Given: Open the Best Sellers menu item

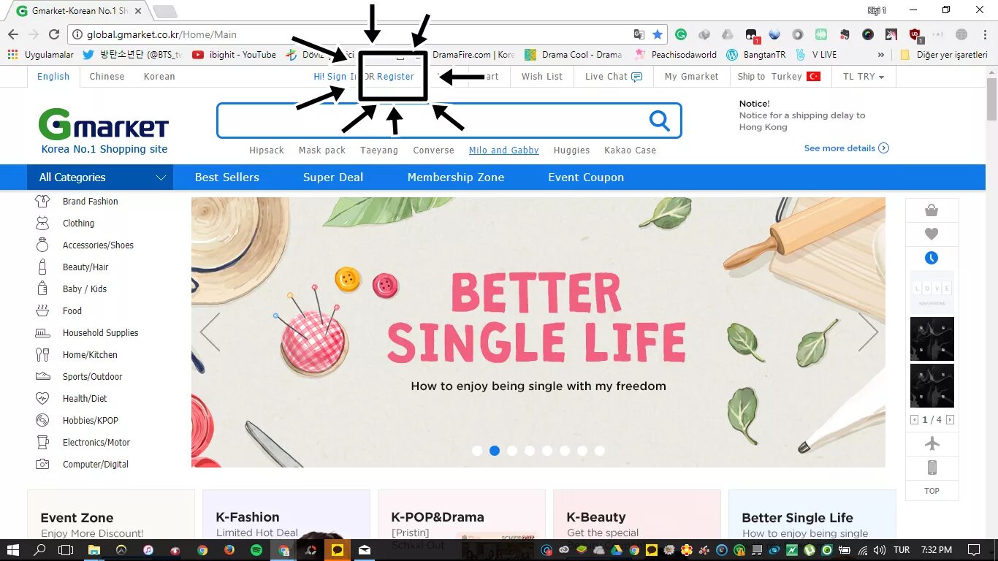Looking at the screenshot, I should 227,178.
